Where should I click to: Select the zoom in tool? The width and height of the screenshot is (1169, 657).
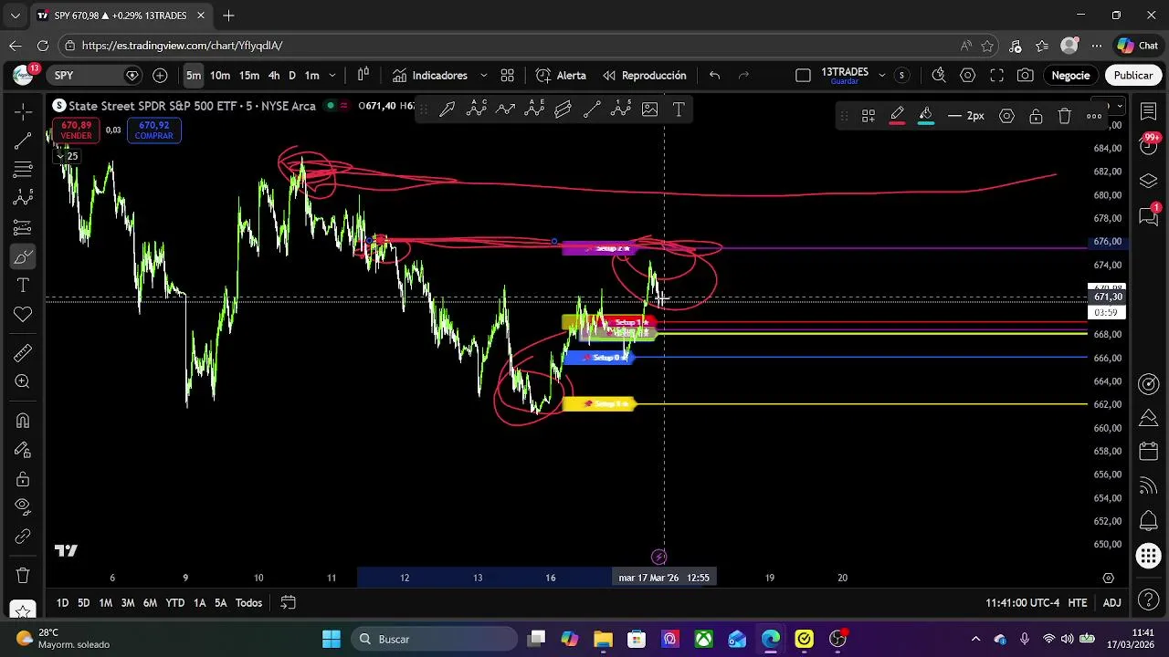click(x=23, y=382)
